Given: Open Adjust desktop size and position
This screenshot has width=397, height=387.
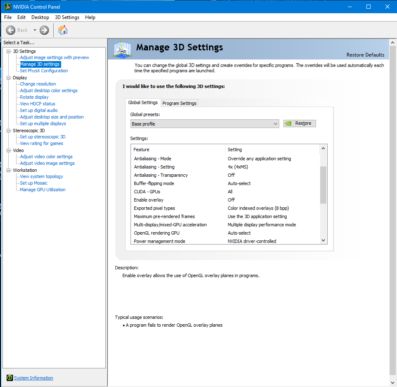Looking at the screenshot, I should [x=52, y=117].
